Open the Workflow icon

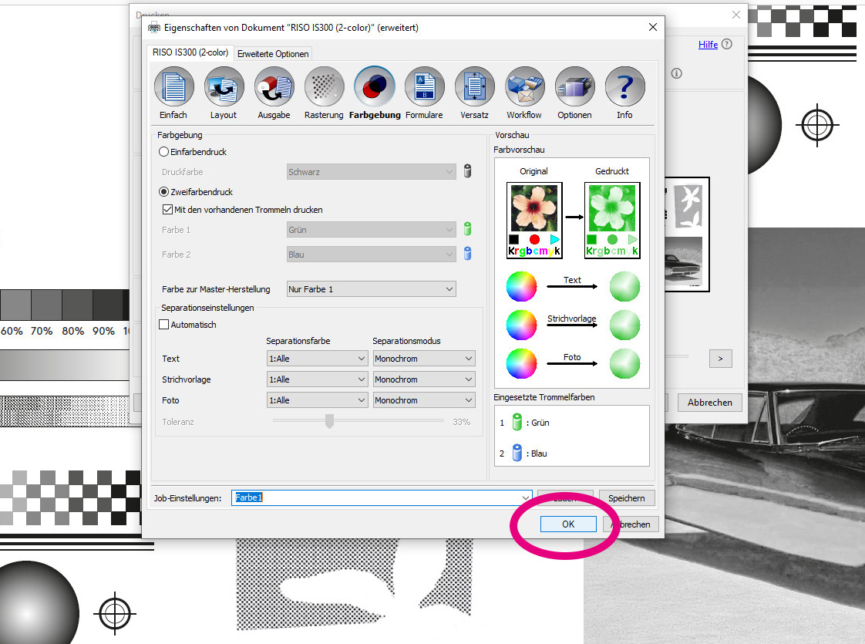524,87
